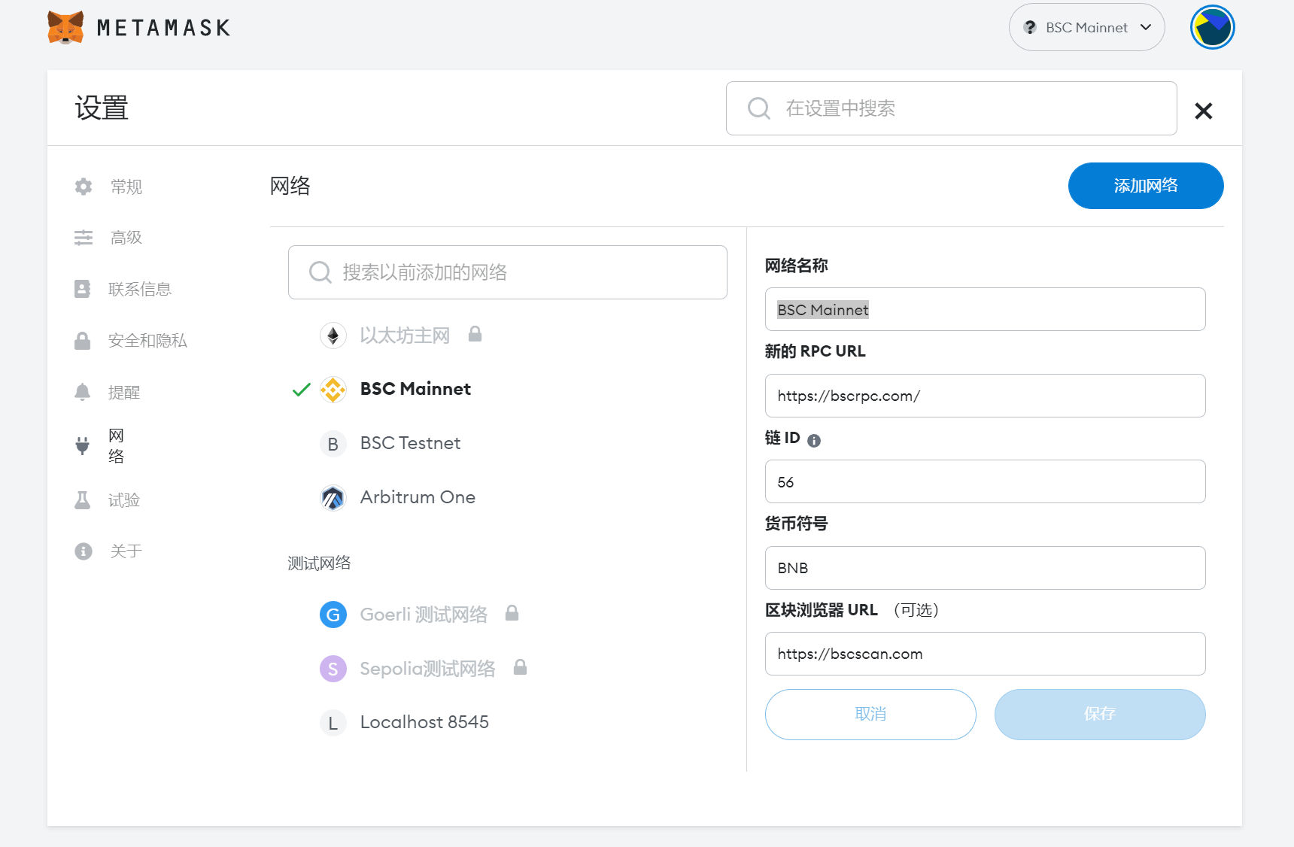Click the 取消 cancel button
The width and height of the screenshot is (1294, 847).
pyautogui.click(x=870, y=715)
